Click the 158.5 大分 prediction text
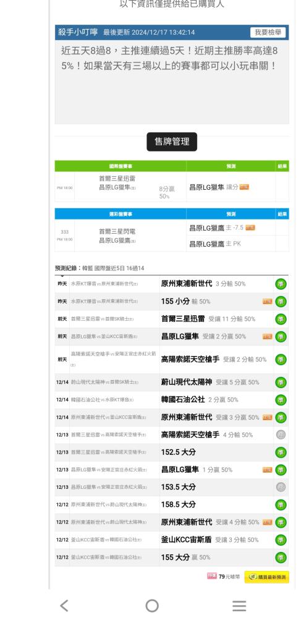Viewport: 304px width, 618px height. click(x=178, y=504)
